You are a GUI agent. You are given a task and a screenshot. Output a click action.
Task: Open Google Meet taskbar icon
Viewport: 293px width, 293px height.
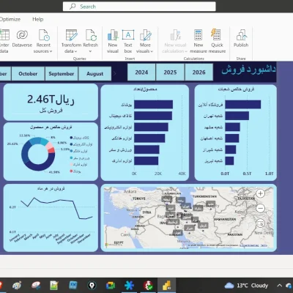pyautogui.click(x=111, y=286)
